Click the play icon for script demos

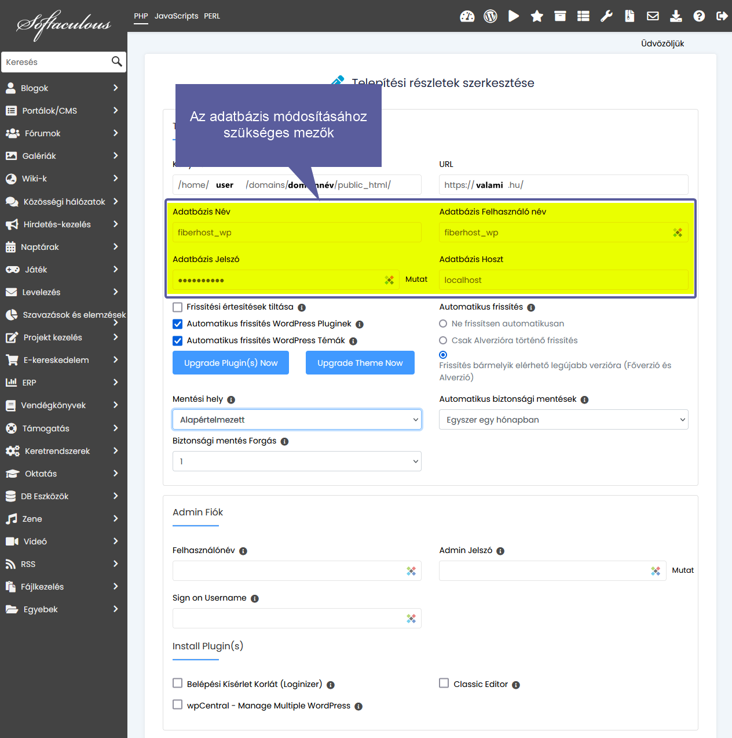[514, 16]
